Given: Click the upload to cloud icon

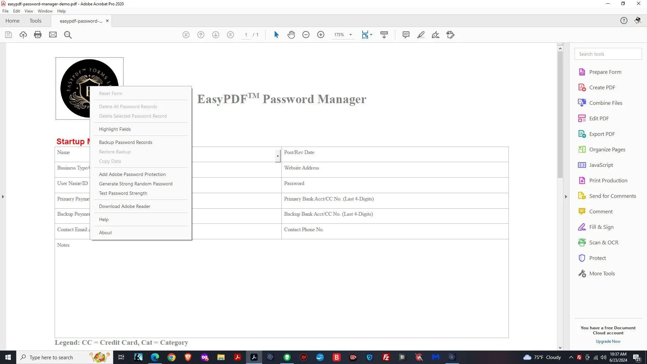Looking at the screenshot, I should tap(23, 35).
